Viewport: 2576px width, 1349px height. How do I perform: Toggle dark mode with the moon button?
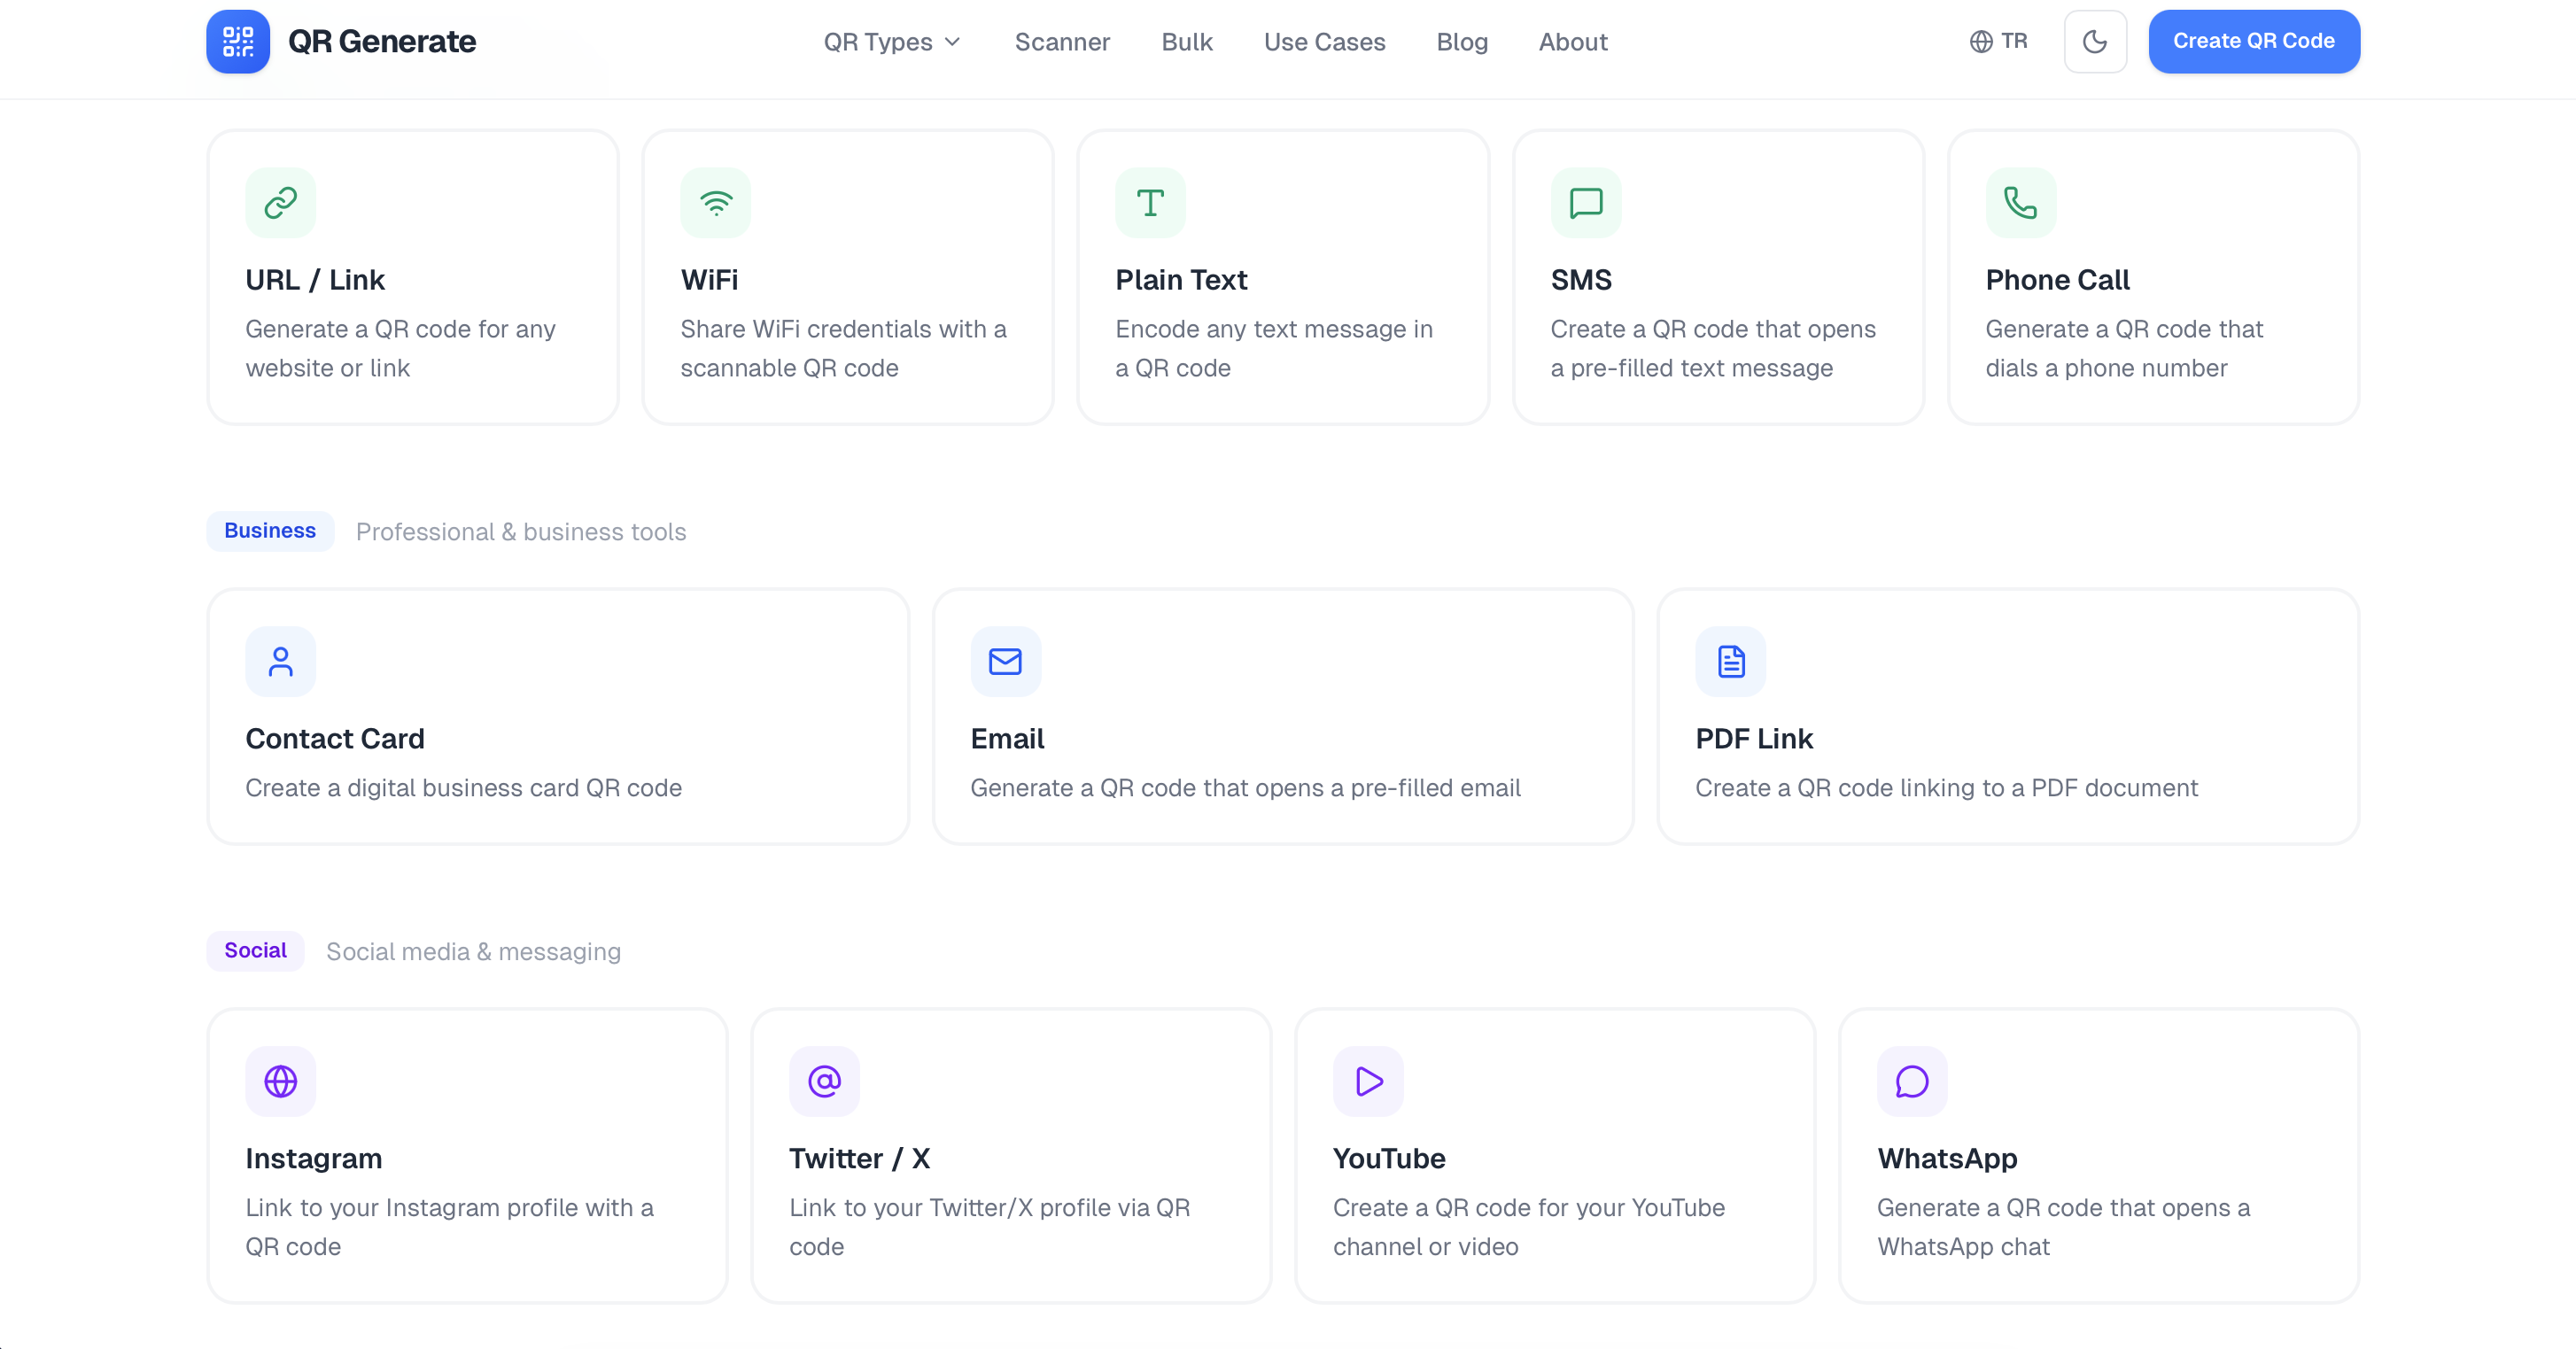pyautogui.click(x=2094, y=42)
